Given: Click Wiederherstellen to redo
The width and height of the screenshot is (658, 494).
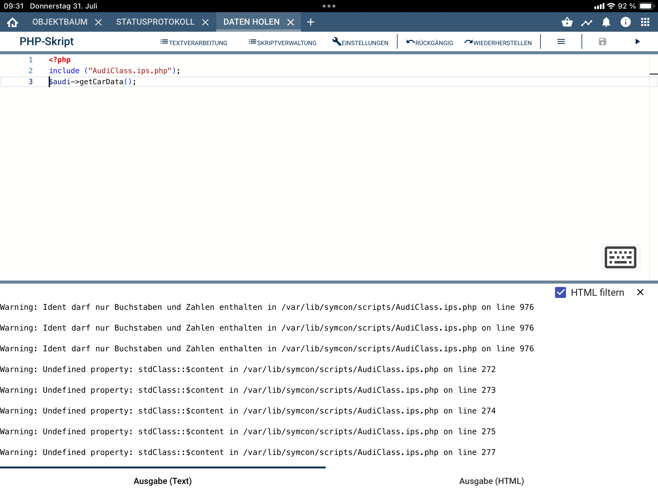Looking at the screenshot, I should 498,43.
